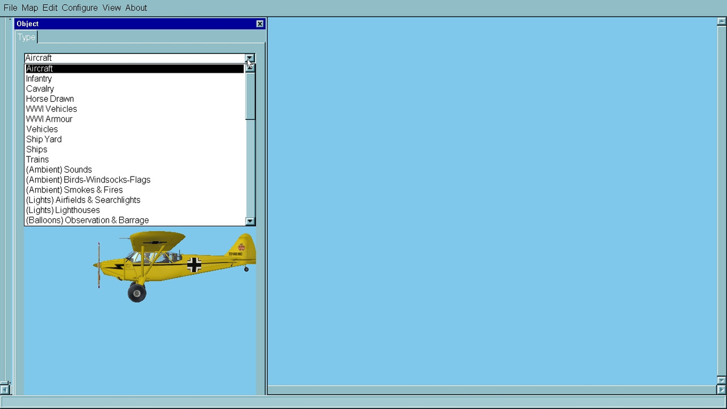Open the About menu
This screenshot has height=409, width=727.
(x=136, y=8)
